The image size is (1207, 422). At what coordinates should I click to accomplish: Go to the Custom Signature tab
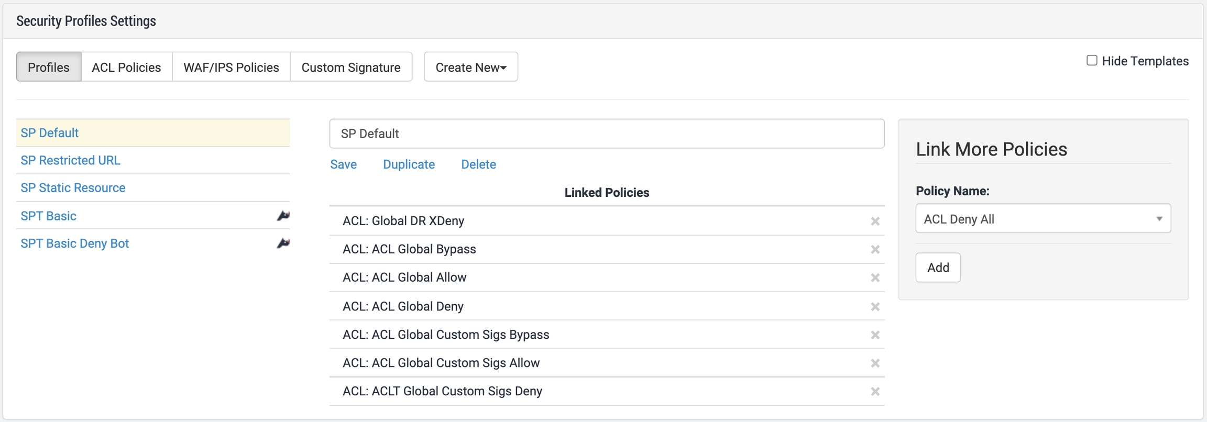pyautogui.click(x=350, y=67)
